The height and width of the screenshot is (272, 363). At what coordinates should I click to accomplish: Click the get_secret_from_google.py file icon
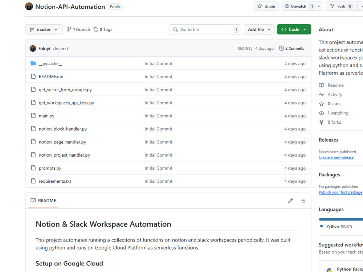pos(33,89)
